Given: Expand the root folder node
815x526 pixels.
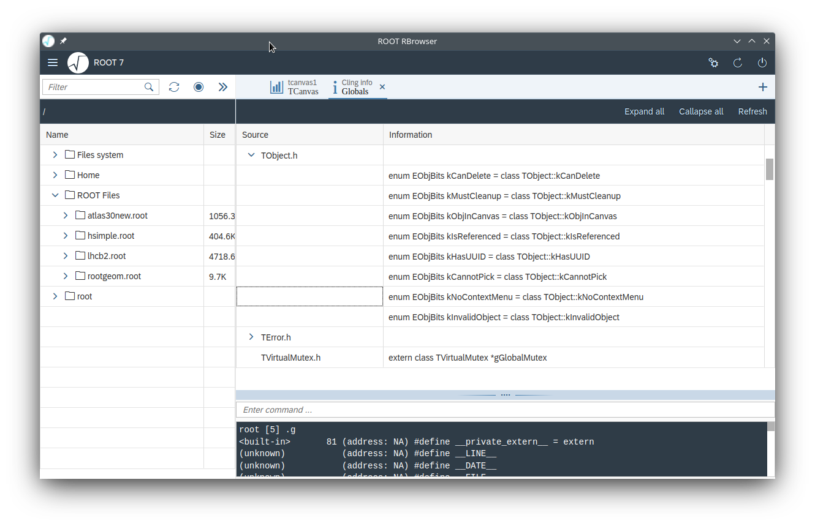Looking at the screenshot, I should pyautogui.click(x=55, y=296).
